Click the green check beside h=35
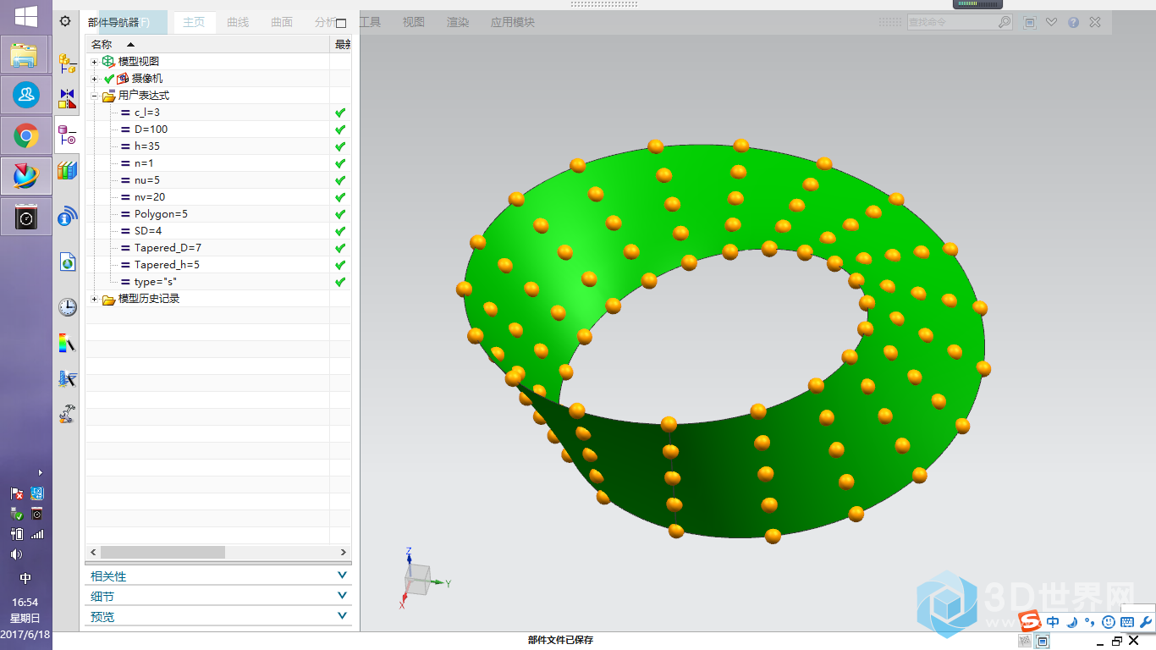The width and height of the screenshot is (1156, 650). 340,146
